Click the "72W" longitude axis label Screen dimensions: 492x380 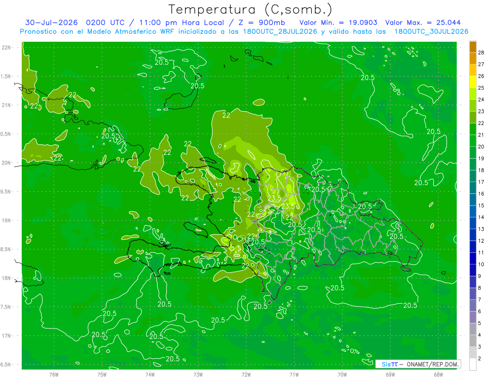pos(246,375)
